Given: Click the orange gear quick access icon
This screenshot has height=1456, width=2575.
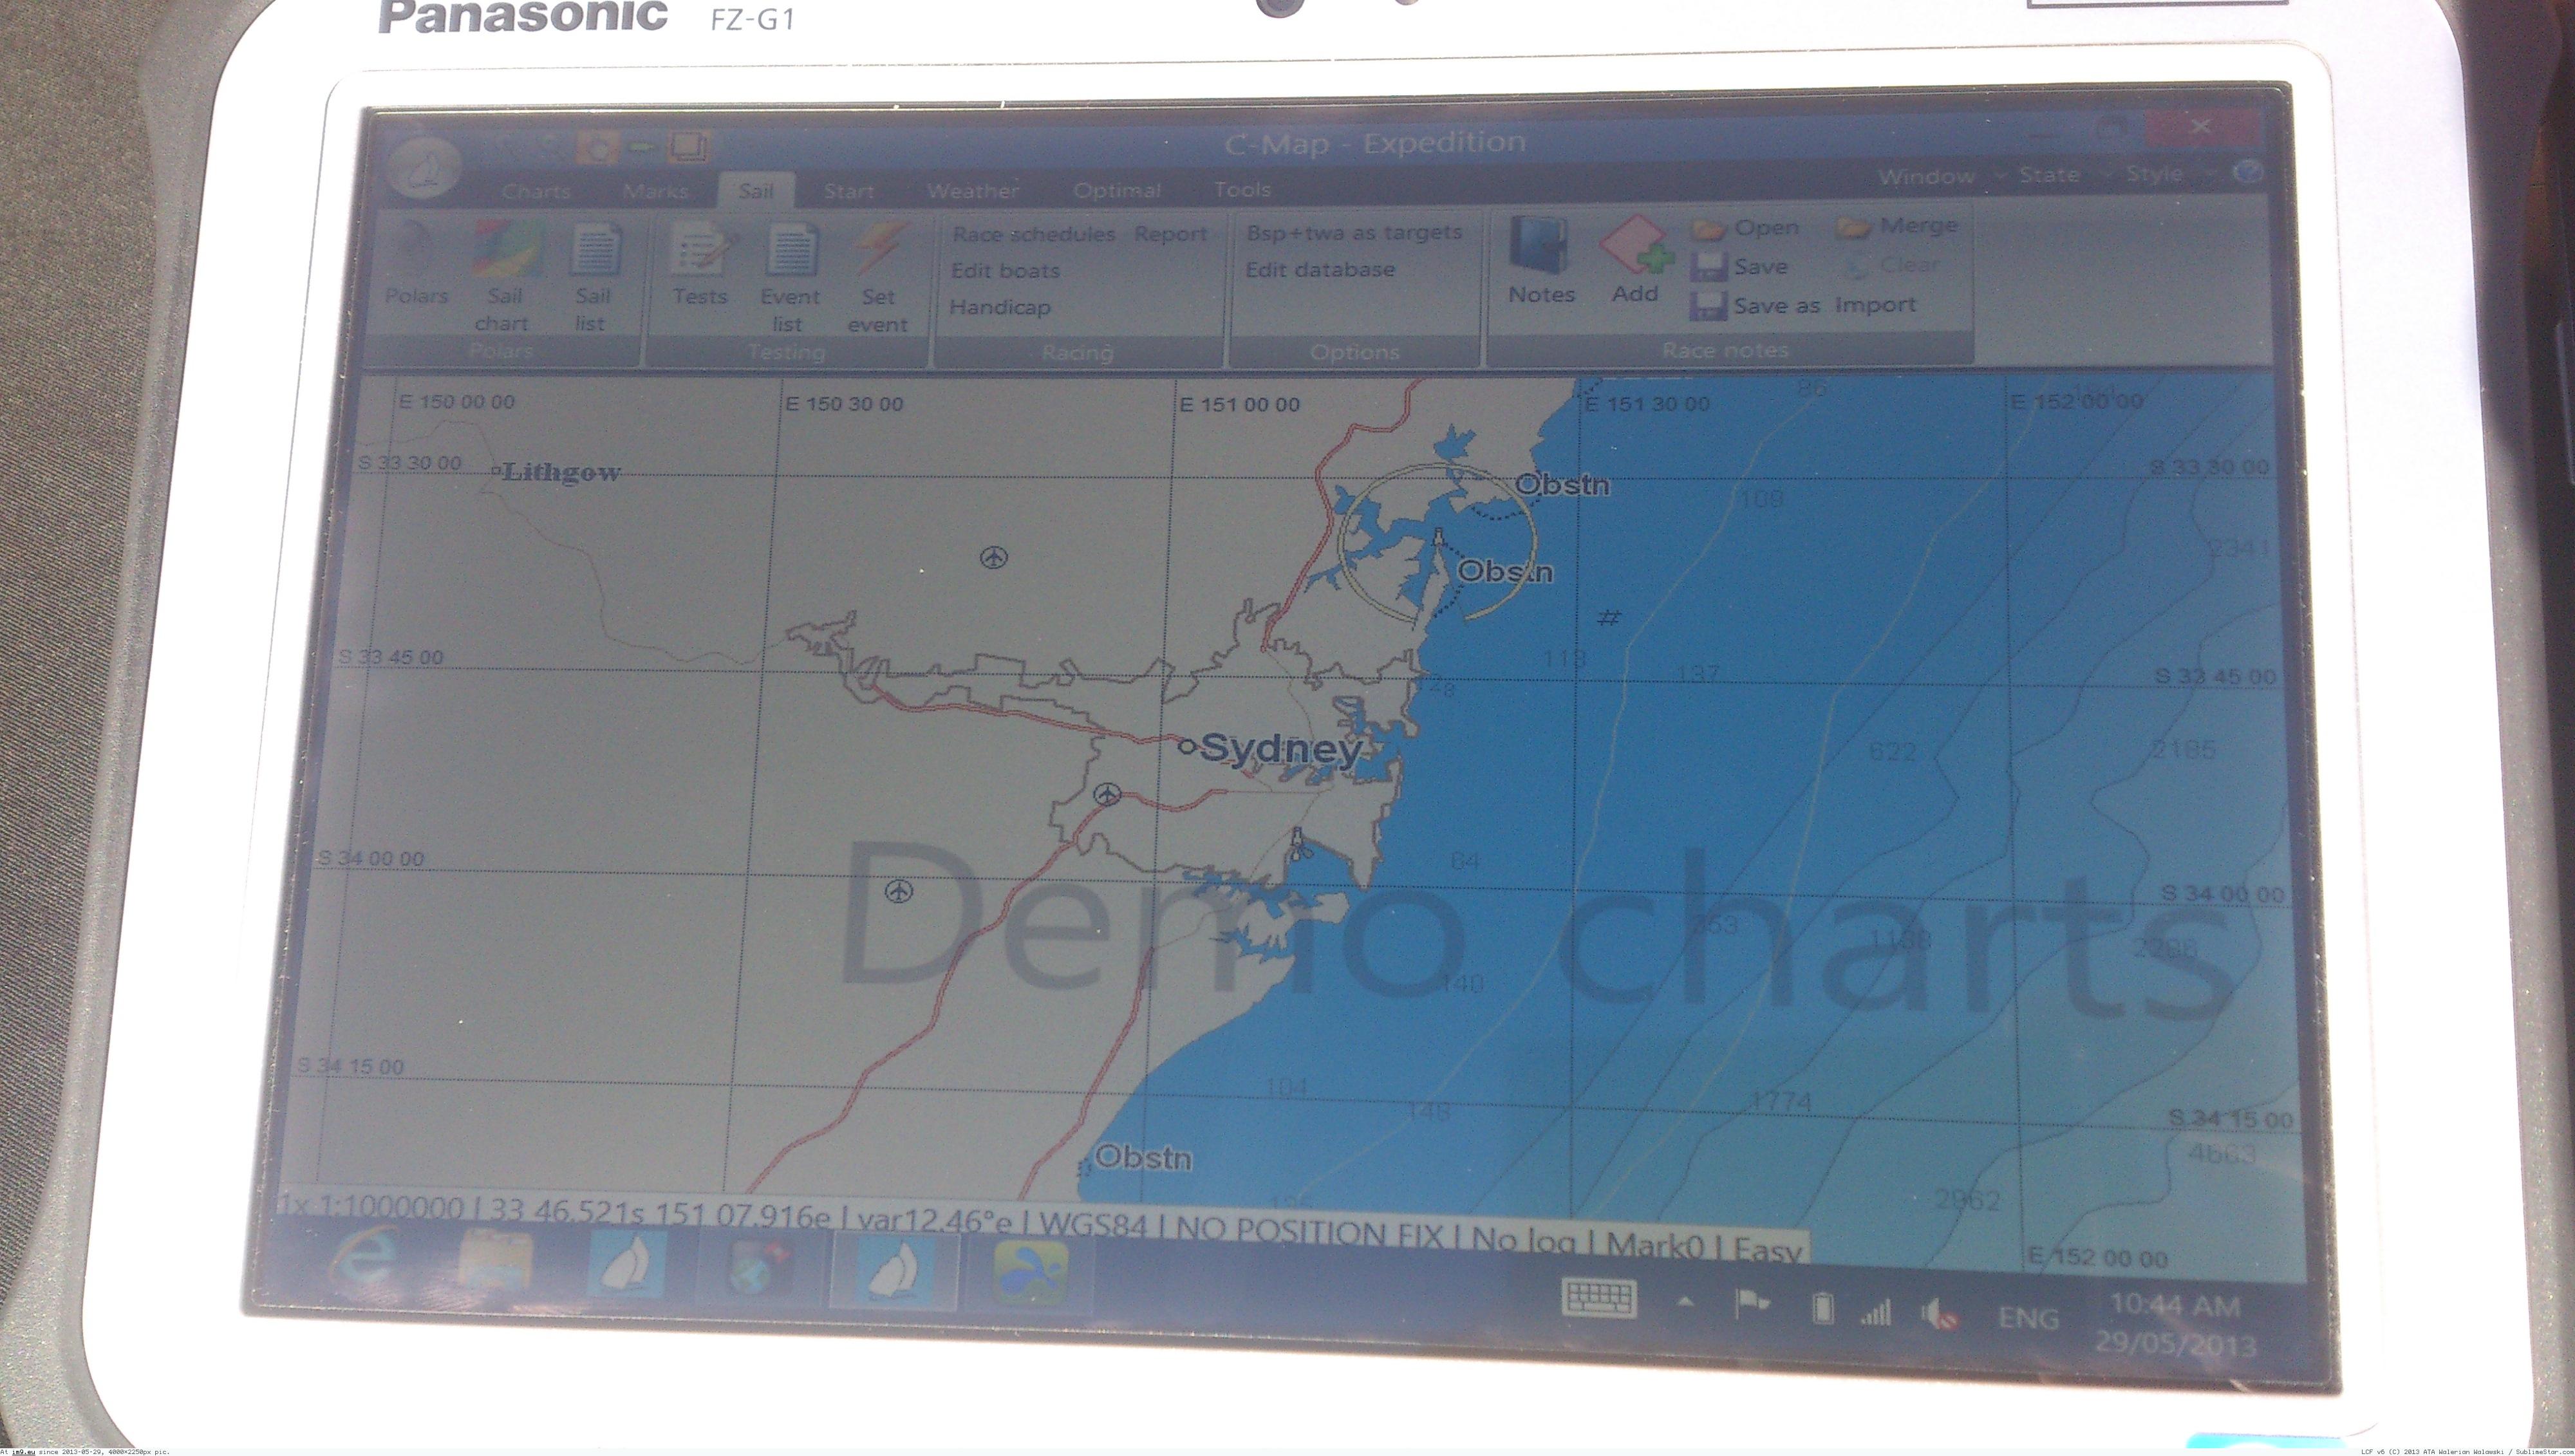Looking at the screenshot, I should pos(599,149).
